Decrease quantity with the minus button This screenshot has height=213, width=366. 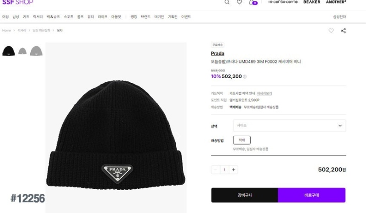pyautogui.click(x=215, y=170)
